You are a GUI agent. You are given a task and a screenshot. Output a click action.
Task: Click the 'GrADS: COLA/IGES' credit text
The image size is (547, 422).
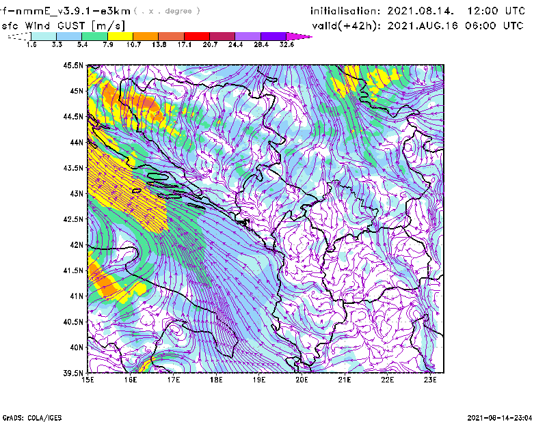(32, 418)
